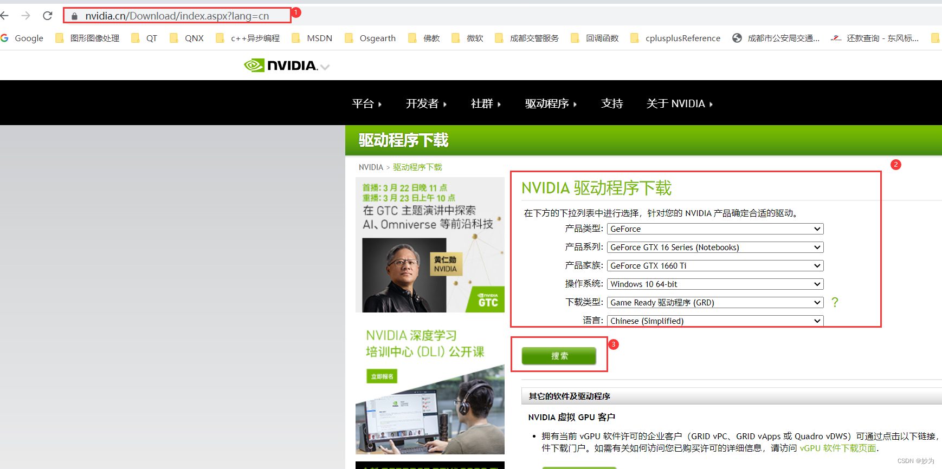Open the 图形图像处理 bookmark folder
The height and width of the screenshot is (469, 942).
pos(87,38)
